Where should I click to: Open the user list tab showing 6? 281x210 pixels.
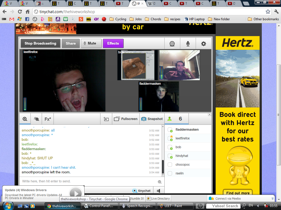(176, 119)
